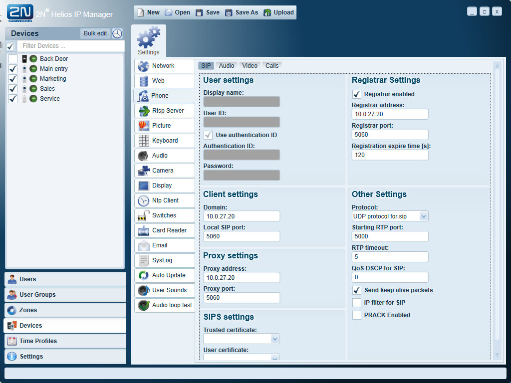Image resolution: width=511 pixels, height=383 pixels.
Task: Open the Users panel
Action: pyautogui.click(x=65, y=279)
